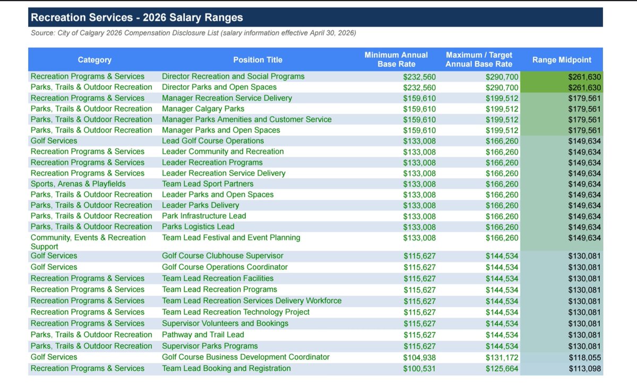Click 'Park Infrastructure Lead' position
Image resolution: width=637 pixels, height=384 pixels.
pyautogui.click(x=204, y=216)
